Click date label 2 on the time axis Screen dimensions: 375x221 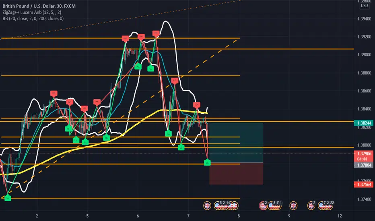pos(37,216)
